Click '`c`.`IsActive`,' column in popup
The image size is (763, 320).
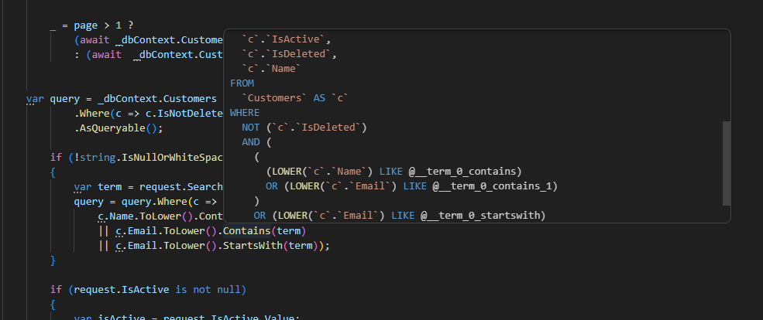click(x=286, y=39)
